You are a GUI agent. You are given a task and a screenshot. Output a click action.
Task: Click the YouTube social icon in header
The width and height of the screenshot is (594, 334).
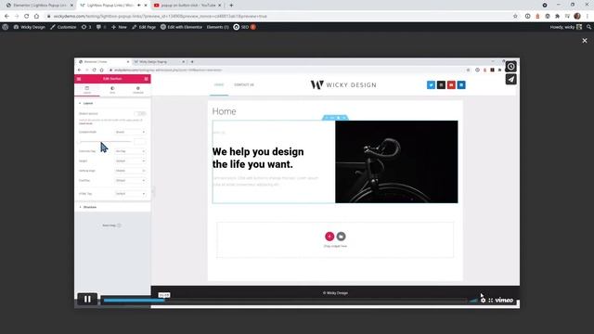[x=451, y=84]
